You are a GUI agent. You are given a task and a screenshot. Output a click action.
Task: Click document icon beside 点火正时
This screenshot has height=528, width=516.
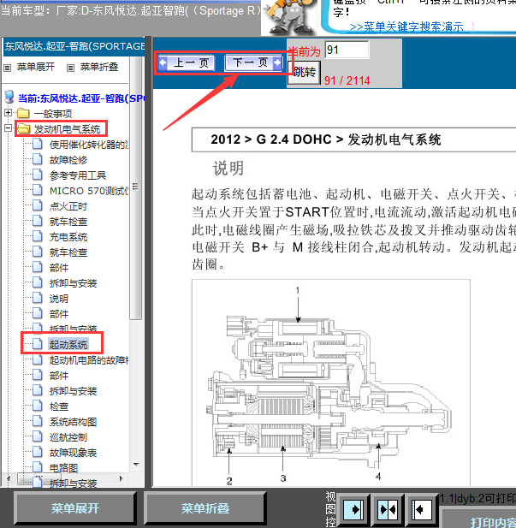pos(38,205)
